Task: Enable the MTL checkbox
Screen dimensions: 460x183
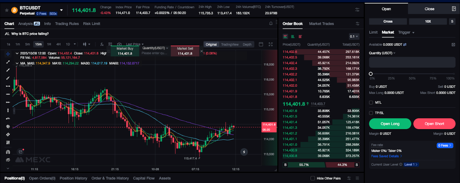Action: (371, 102)
